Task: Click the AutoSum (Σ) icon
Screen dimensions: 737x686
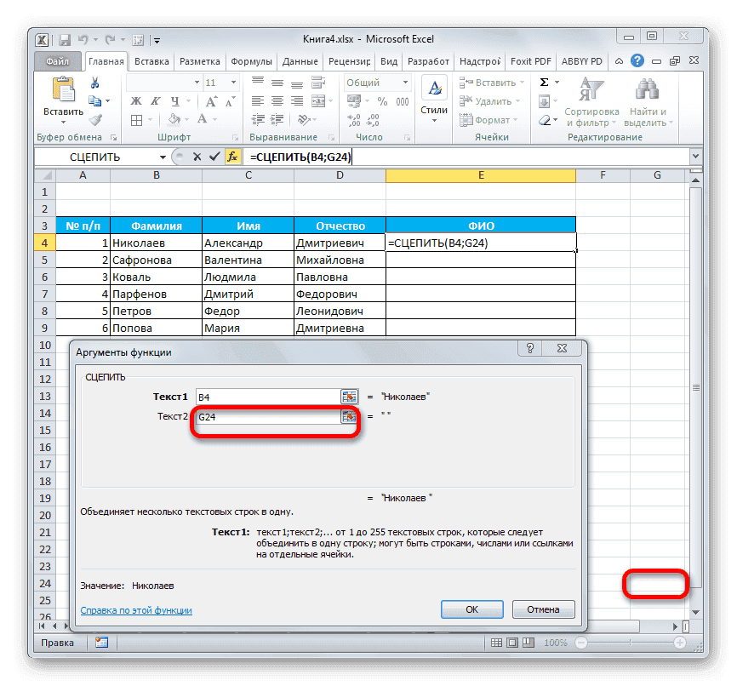Action: 543,83
